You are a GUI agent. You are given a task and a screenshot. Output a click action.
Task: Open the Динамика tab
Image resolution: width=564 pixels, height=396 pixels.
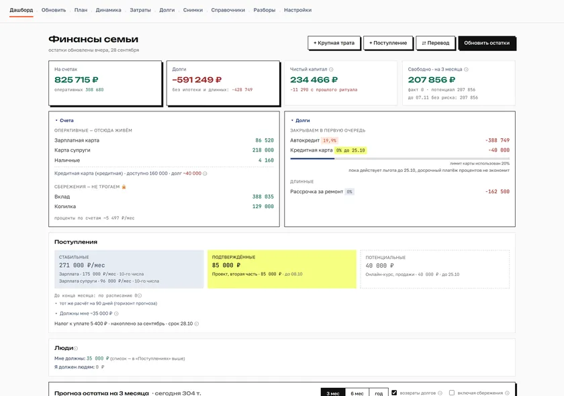tap(108, 10)
